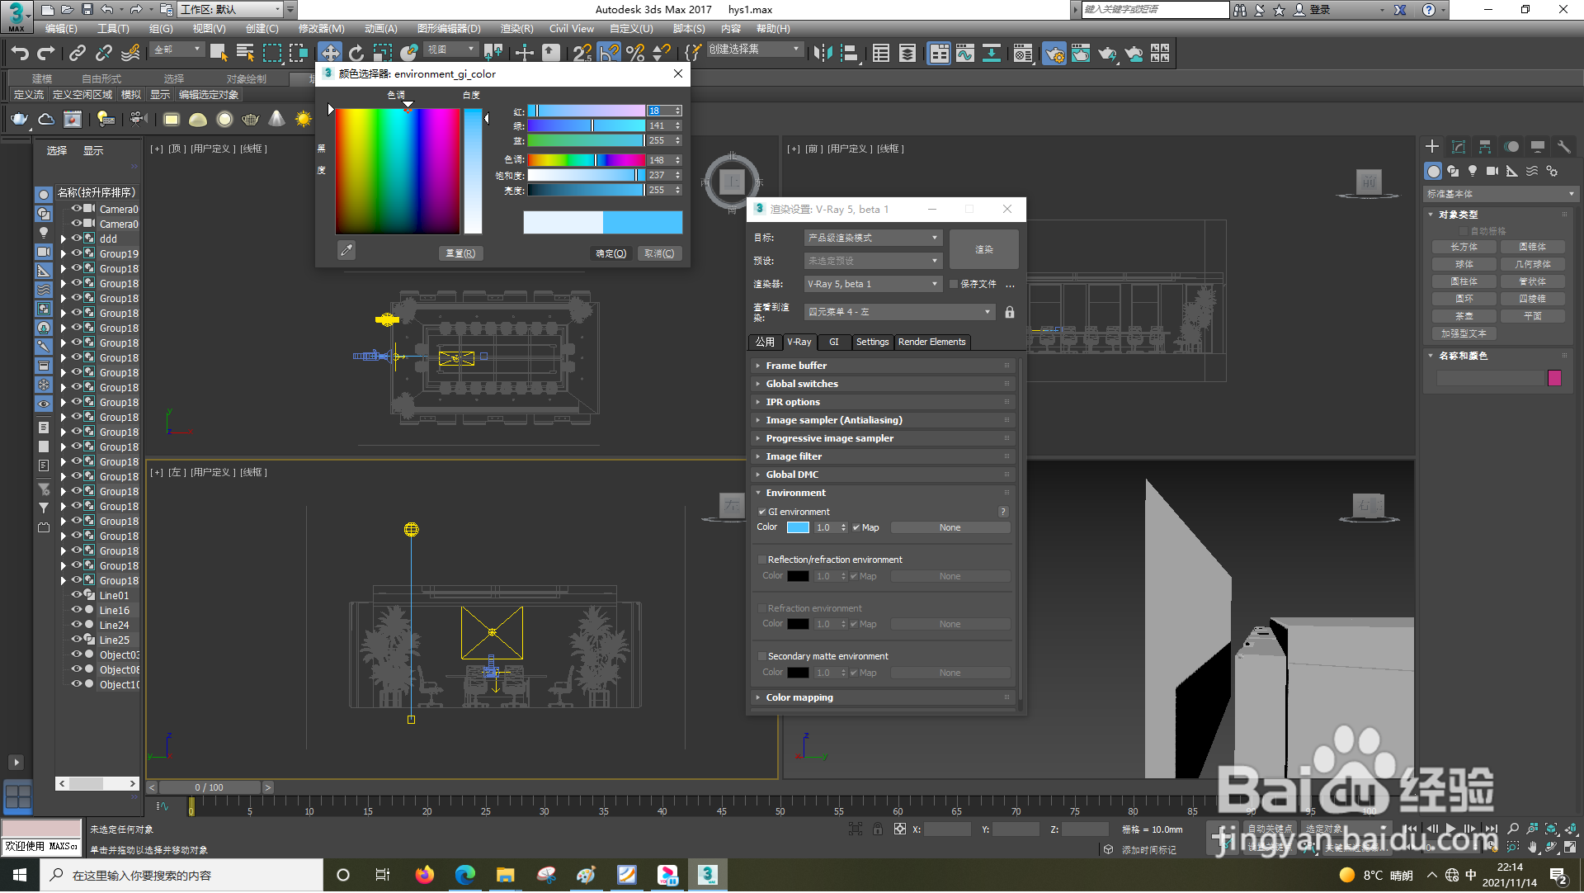
Task: Open 标准基本体 primitive type dropdown
Action: [1501, 194]
